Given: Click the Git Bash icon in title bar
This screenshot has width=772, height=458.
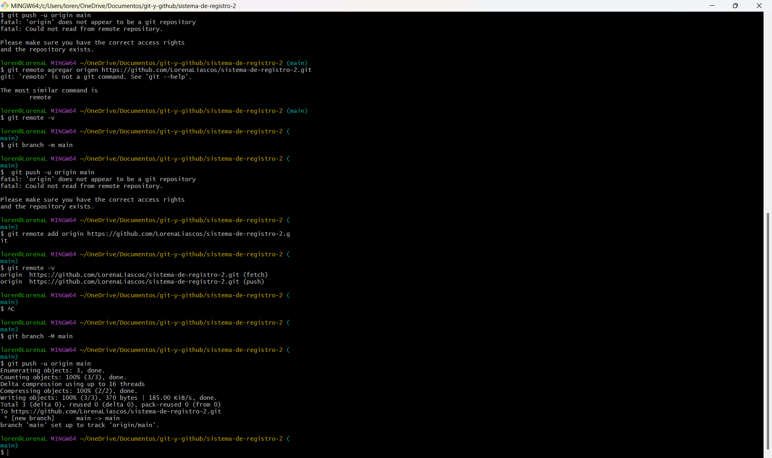Looking at the screenshot, I should (x=5, y=6).
